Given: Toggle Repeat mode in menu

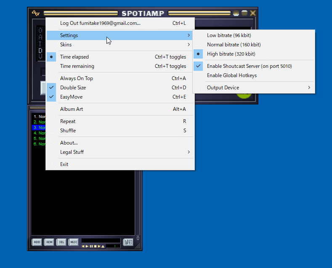Looking at the screenshot, I should pos(120,121).
